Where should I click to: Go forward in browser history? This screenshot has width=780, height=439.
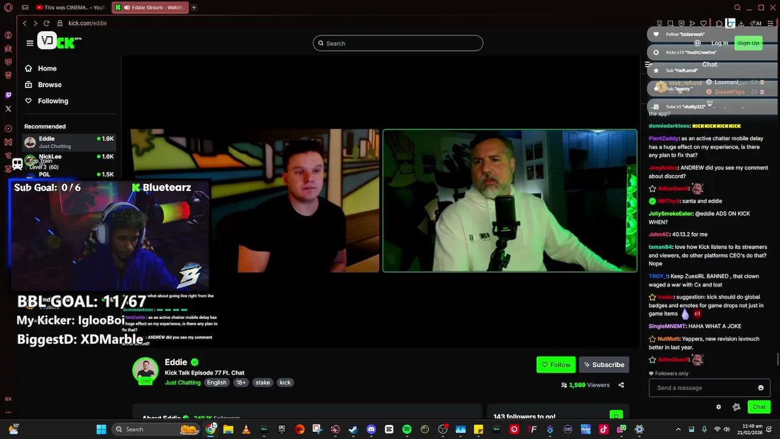pos(35,23)
